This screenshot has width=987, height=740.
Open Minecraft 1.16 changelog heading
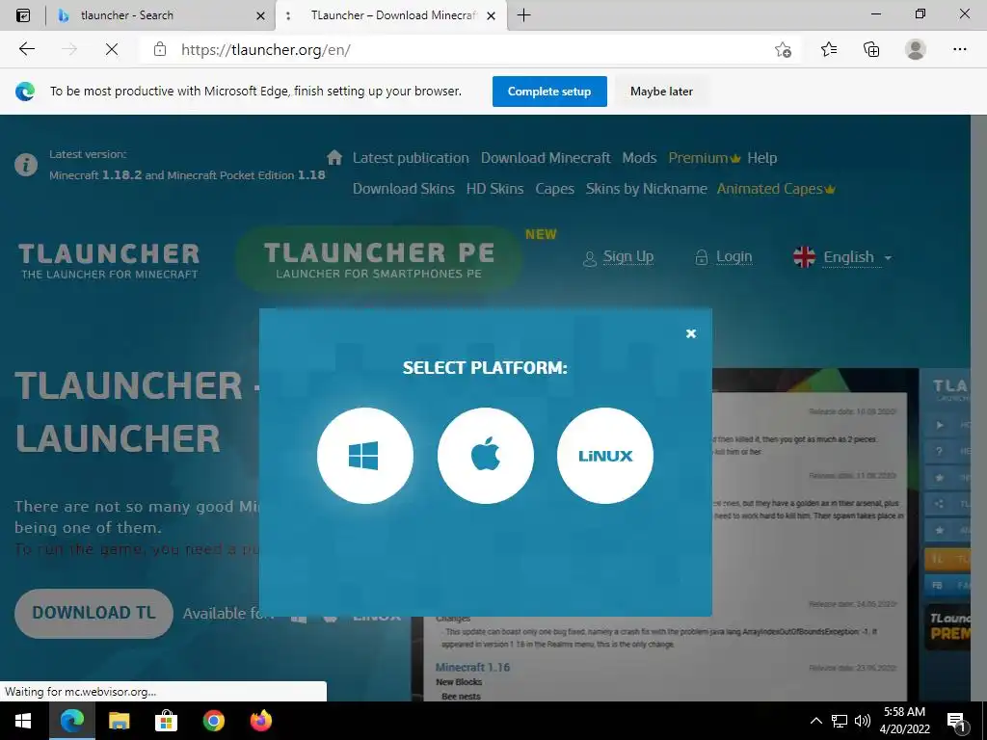coord(472,667)
